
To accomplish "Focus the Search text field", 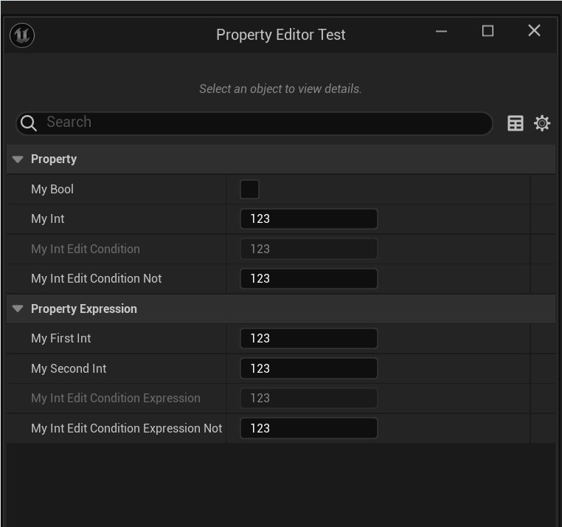I will click(x=266, y=123).
